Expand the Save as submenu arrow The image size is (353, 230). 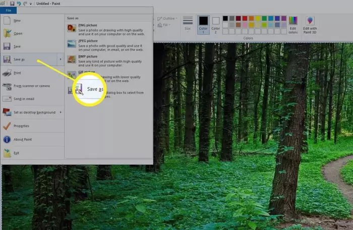tap(61, 59)
